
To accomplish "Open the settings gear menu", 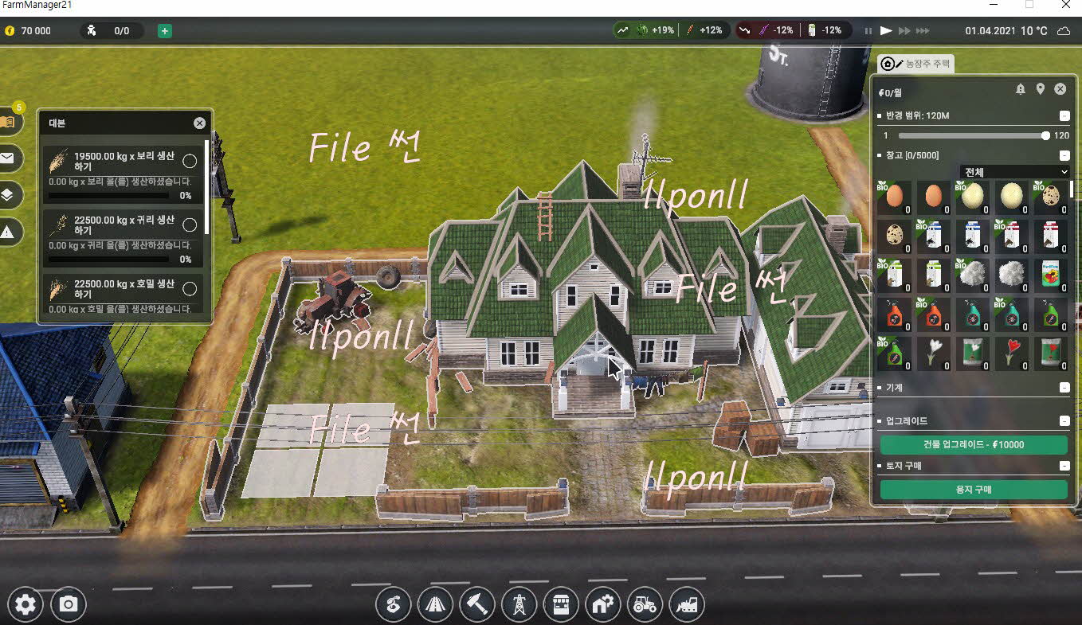I will tap(25, 605).
